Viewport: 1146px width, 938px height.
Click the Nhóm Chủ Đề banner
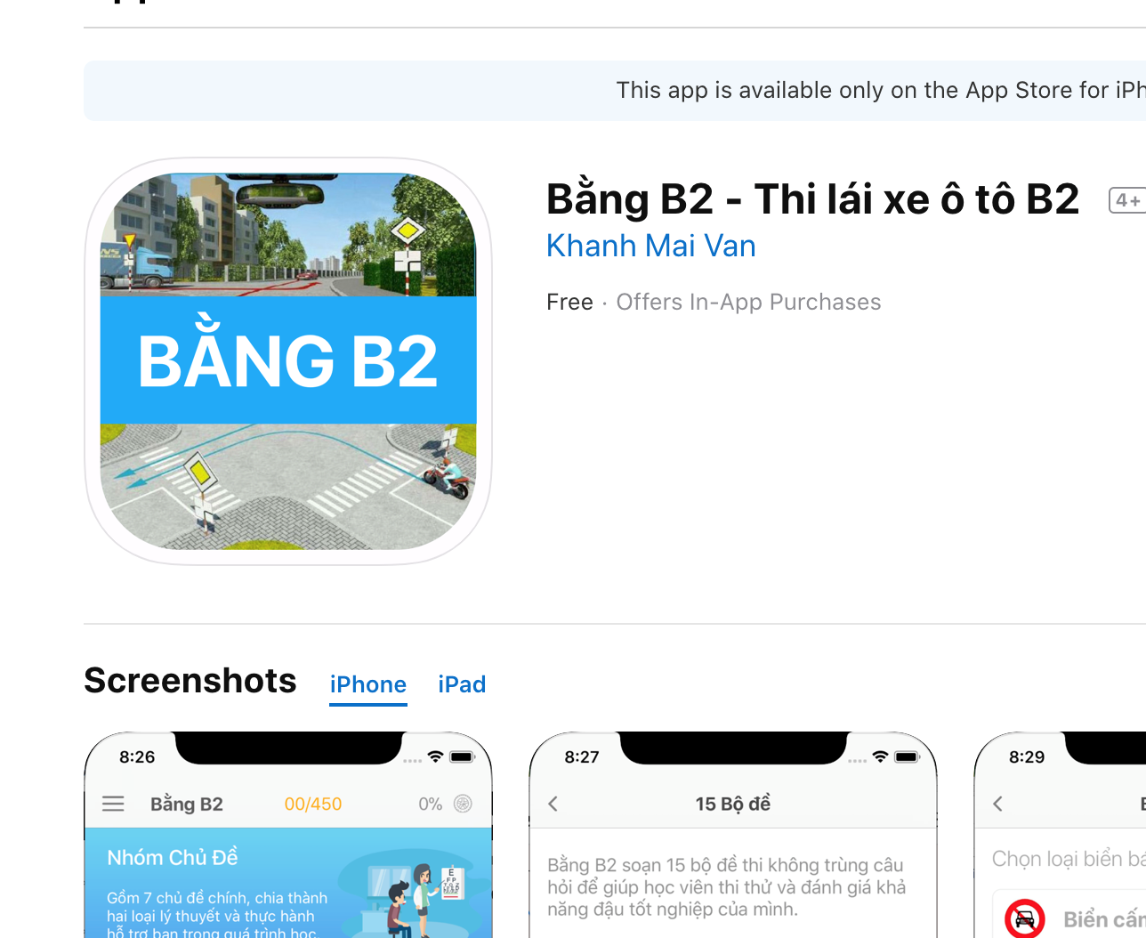(x=288, y=883)
